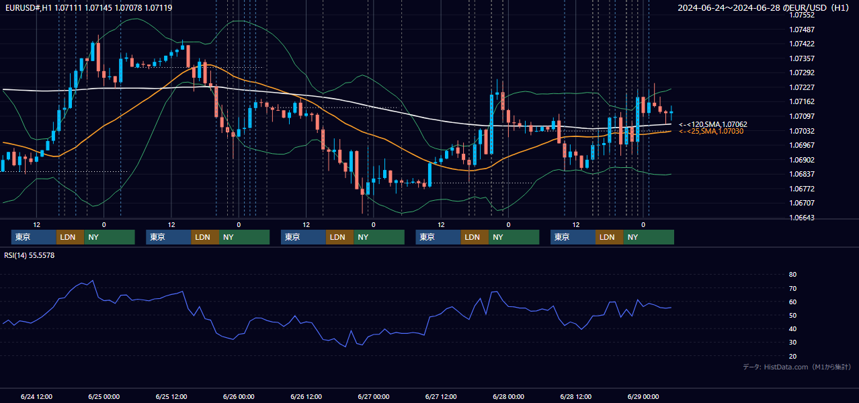Select the RSI 30 level label

click(792, 343)
